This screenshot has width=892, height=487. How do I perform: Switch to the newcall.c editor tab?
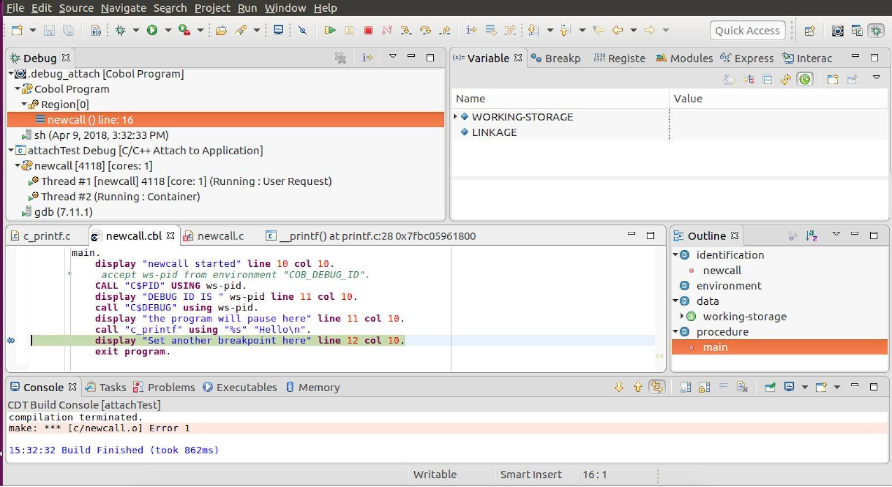click(x=220, y=236)
